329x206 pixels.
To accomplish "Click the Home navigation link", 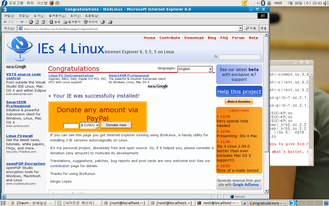I will click(x=150, y=38).
